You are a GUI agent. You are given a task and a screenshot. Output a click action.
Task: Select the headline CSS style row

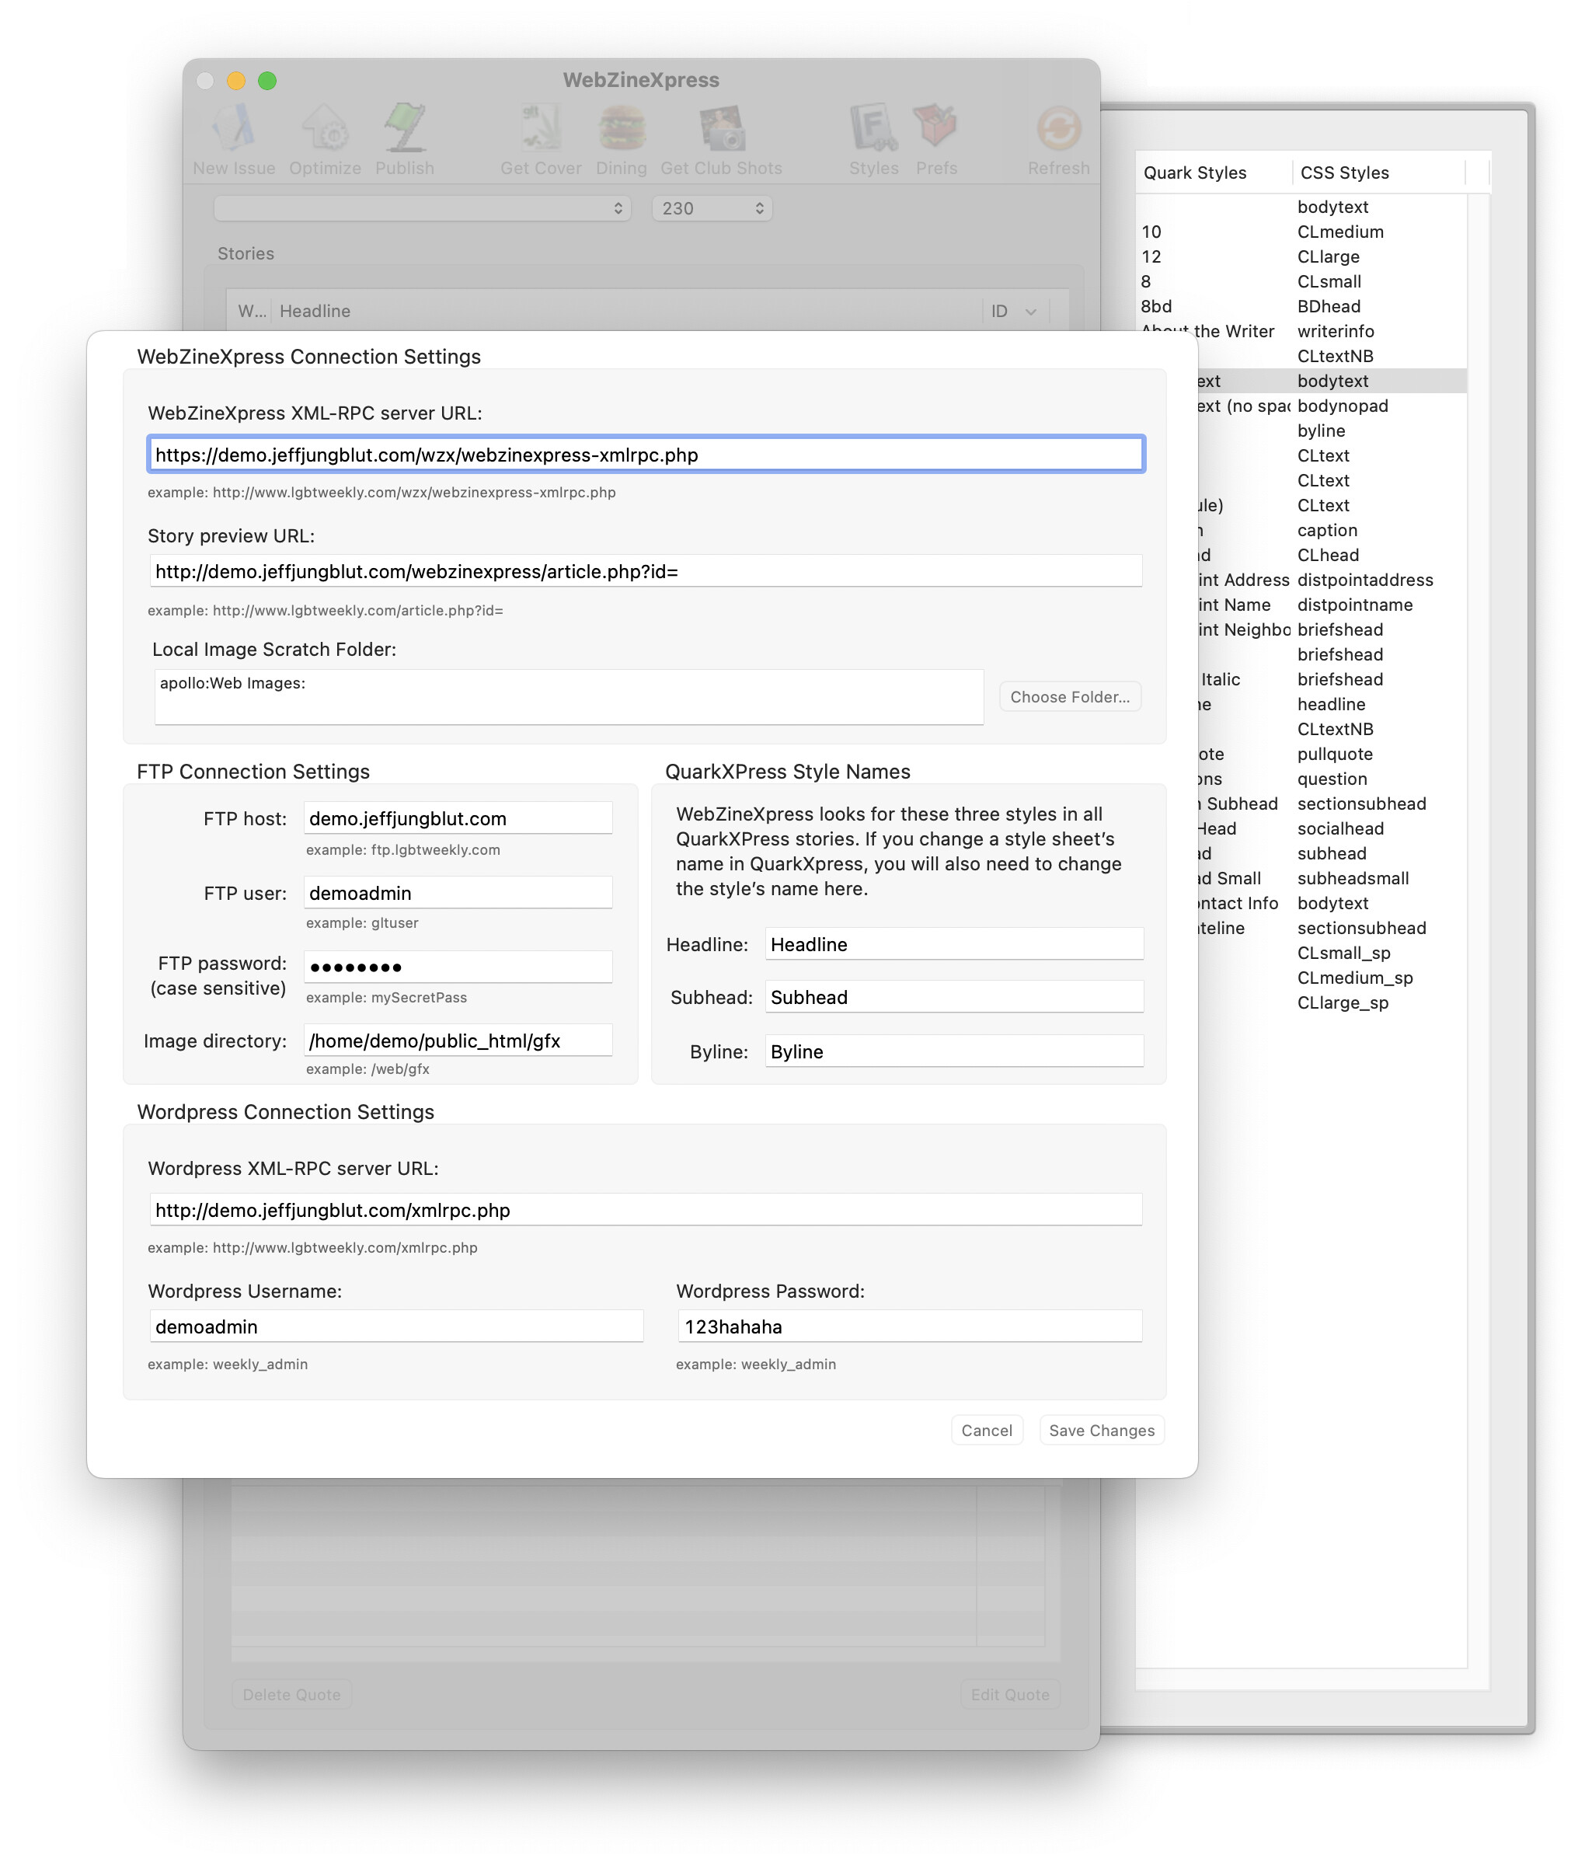pos(1332,705)
